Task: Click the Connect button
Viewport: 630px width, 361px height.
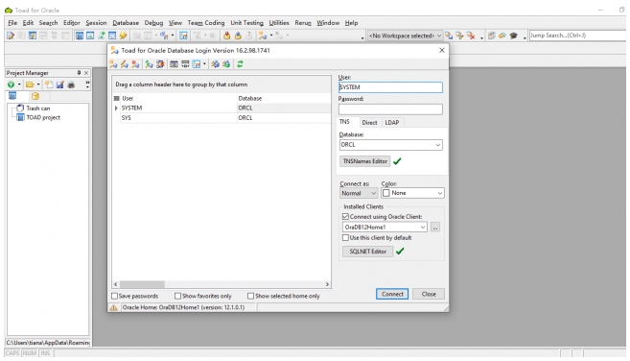Action: tap(392, 294)
